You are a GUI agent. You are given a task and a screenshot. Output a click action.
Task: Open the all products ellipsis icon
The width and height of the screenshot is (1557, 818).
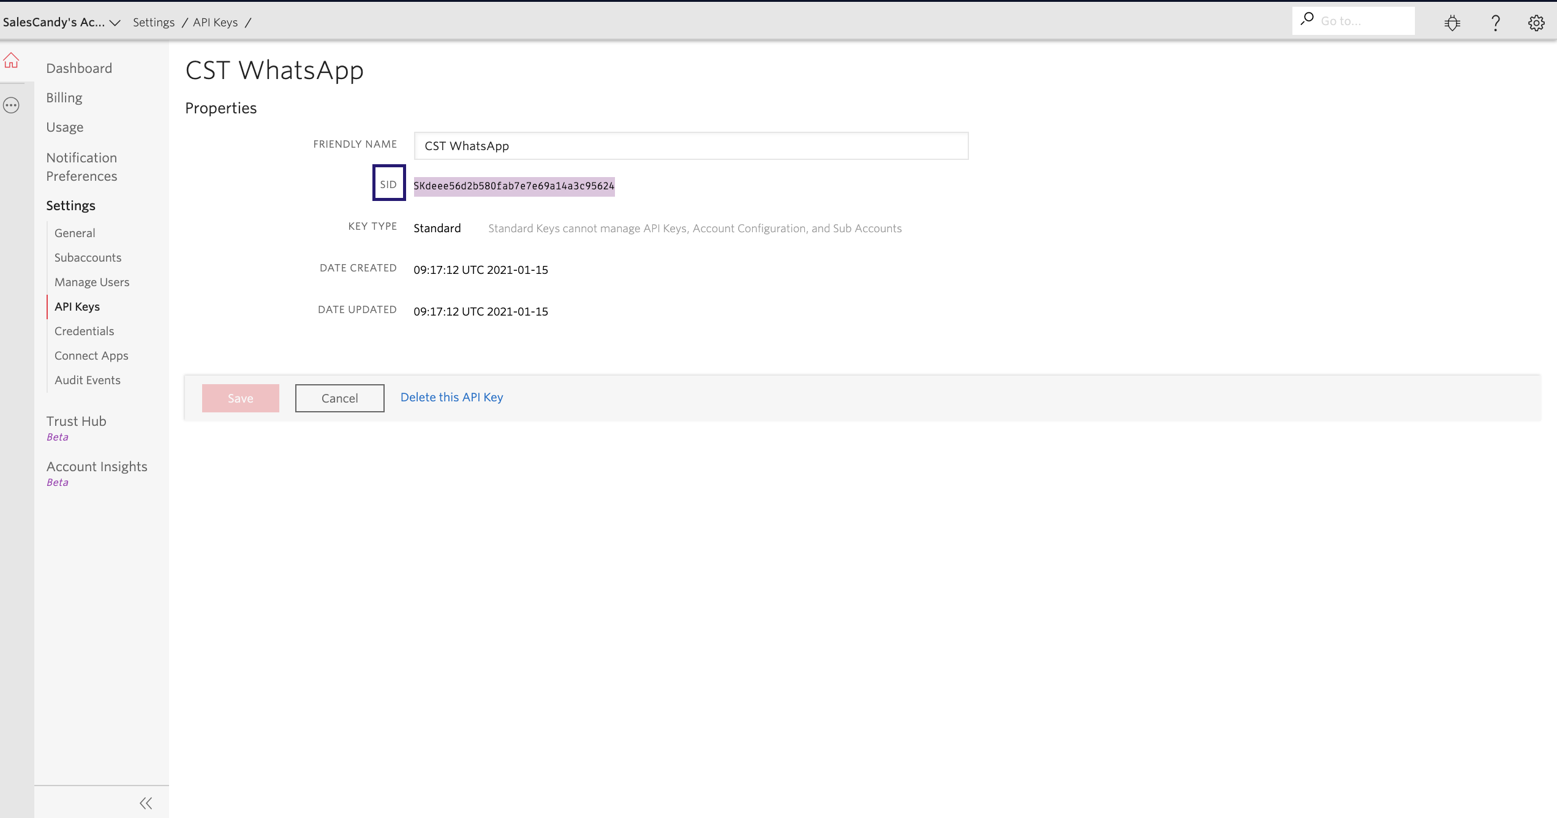point(11,105)
